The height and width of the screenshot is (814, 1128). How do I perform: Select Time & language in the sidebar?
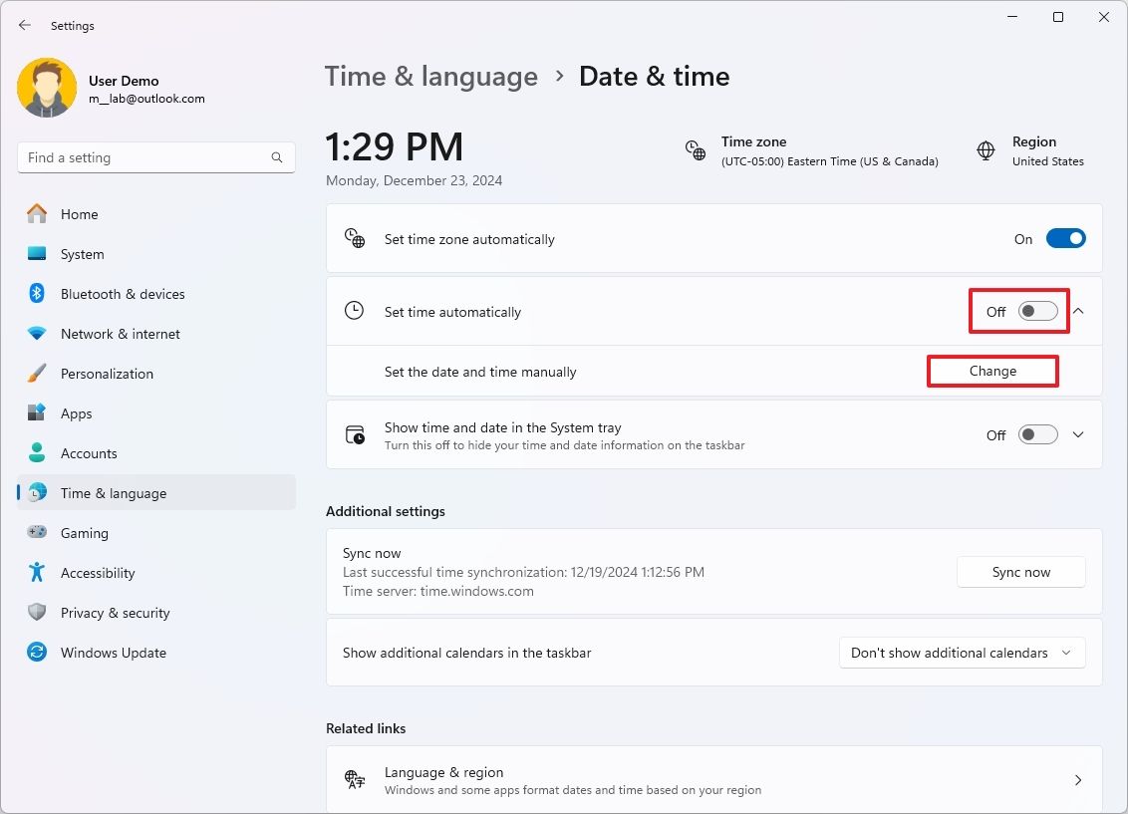coord(113,493)
